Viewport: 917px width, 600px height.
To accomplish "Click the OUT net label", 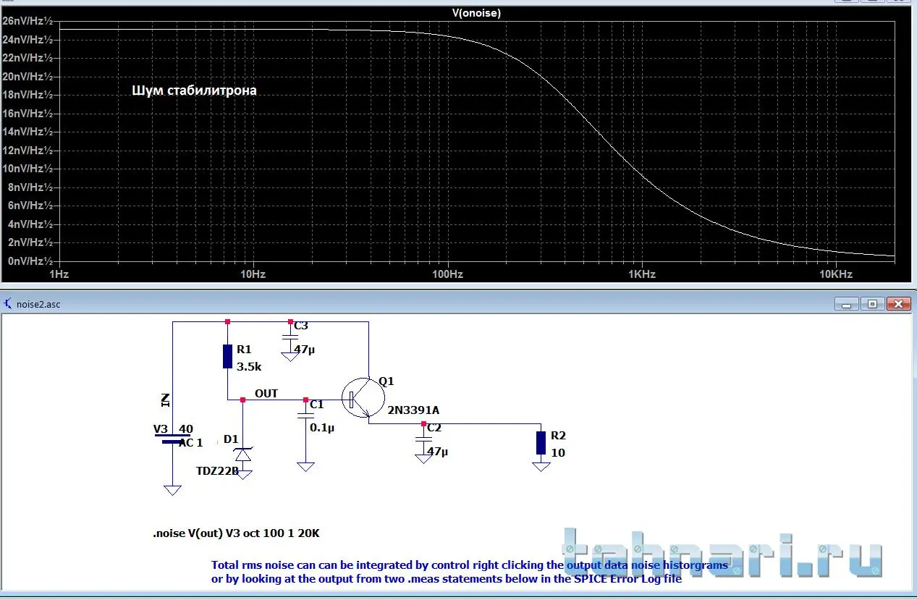I will (x=266, y=394).
